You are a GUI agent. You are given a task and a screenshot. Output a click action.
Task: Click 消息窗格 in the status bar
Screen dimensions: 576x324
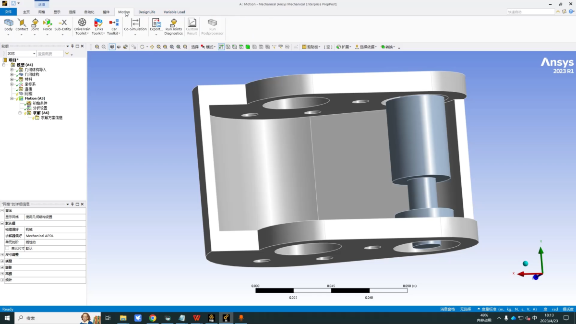[x=447, y=309]
